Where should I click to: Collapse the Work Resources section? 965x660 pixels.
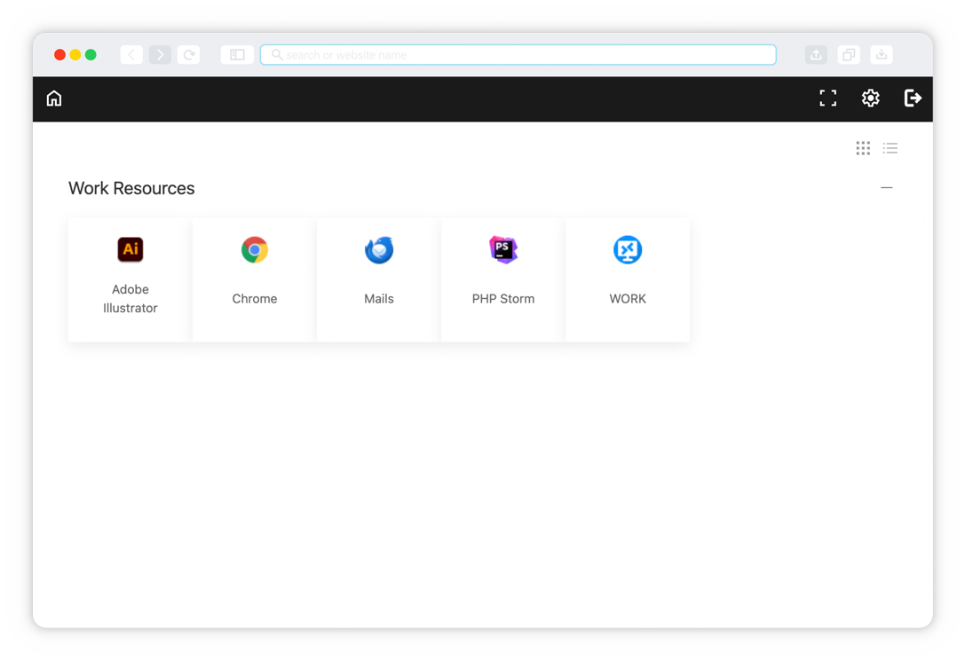tap(886, 188)
